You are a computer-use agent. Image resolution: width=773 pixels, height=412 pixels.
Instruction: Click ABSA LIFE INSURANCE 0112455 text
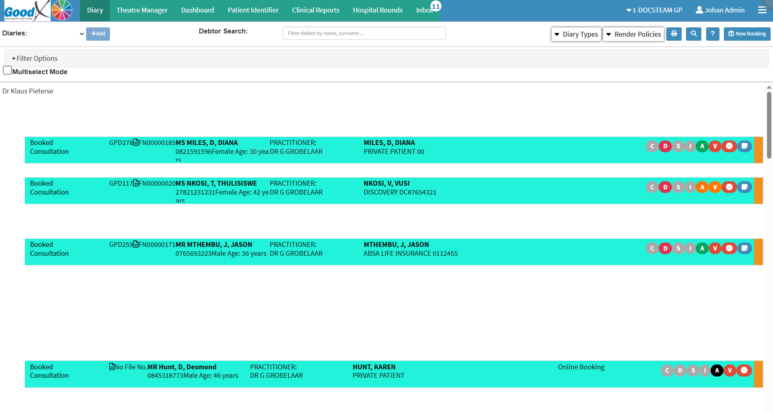[411, 253]
